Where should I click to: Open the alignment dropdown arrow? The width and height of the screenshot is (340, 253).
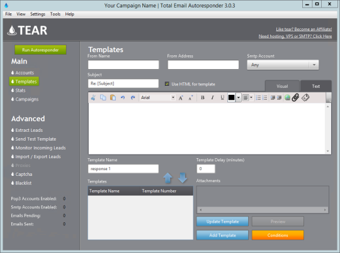(251, 98)
